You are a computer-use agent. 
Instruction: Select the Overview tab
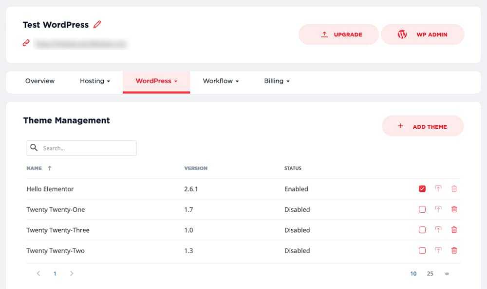coord(40,81)
